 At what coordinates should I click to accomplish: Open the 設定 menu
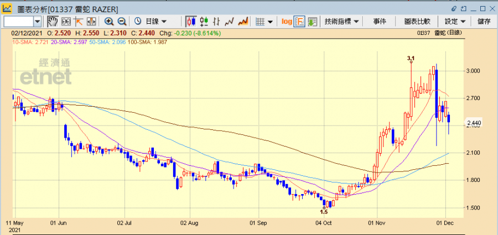click(455, 22)
